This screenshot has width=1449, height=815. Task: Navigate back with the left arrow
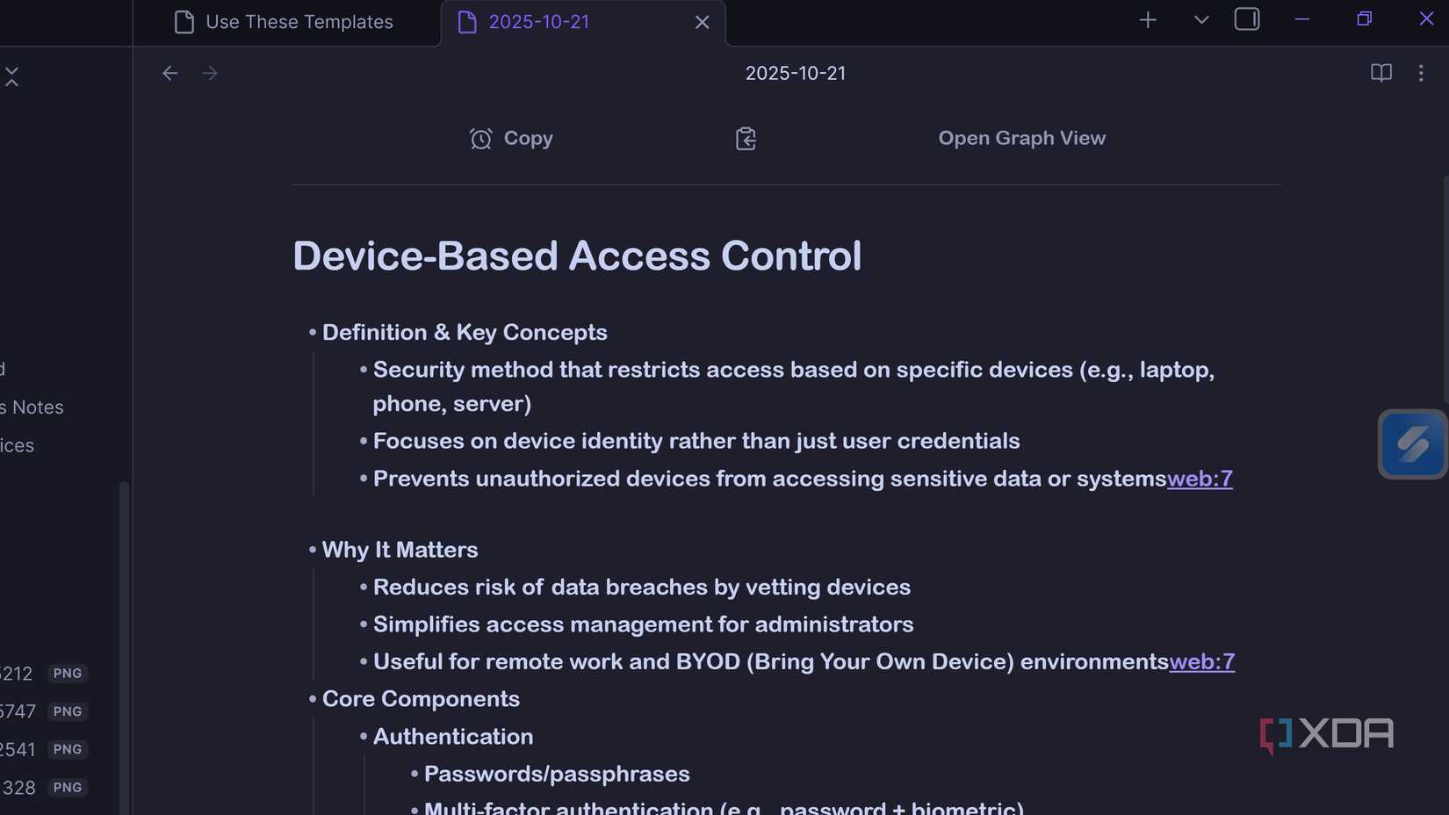170,73
